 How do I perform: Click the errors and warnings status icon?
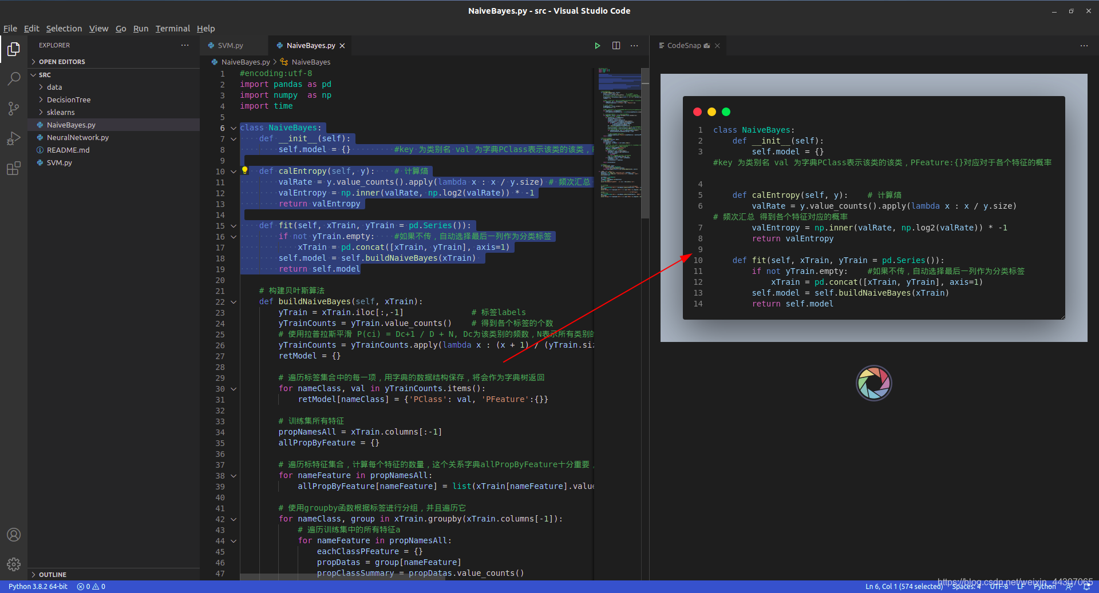click(91, 587)
